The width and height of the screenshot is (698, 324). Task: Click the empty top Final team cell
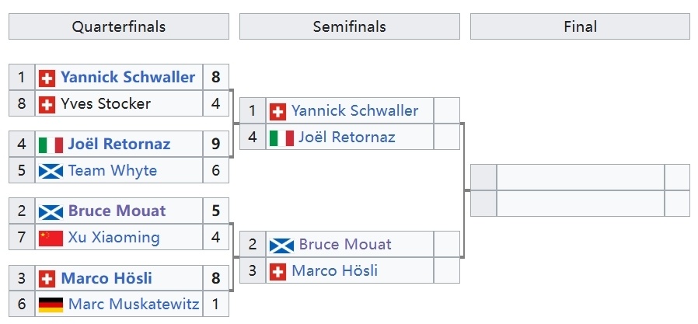click(580, 177)
